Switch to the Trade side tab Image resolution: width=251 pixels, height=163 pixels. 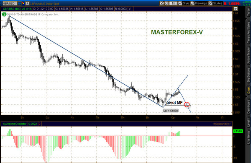click(248, 12)
